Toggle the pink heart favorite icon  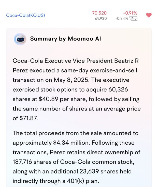pyautogui.click(x=149, y=15)
